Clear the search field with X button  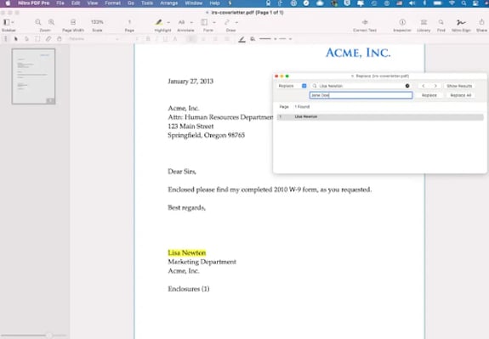[407, 86]
